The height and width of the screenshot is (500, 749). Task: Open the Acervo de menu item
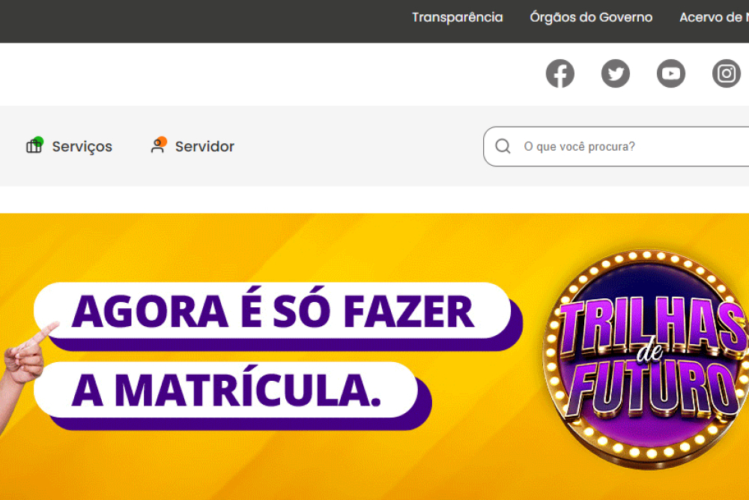pyautogui.click(x=714, y=17)
